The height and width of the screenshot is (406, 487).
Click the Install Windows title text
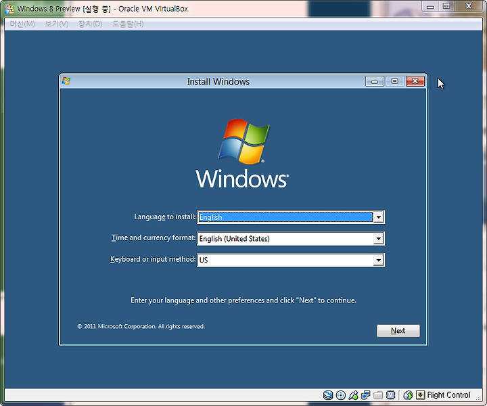pos(218,82)
